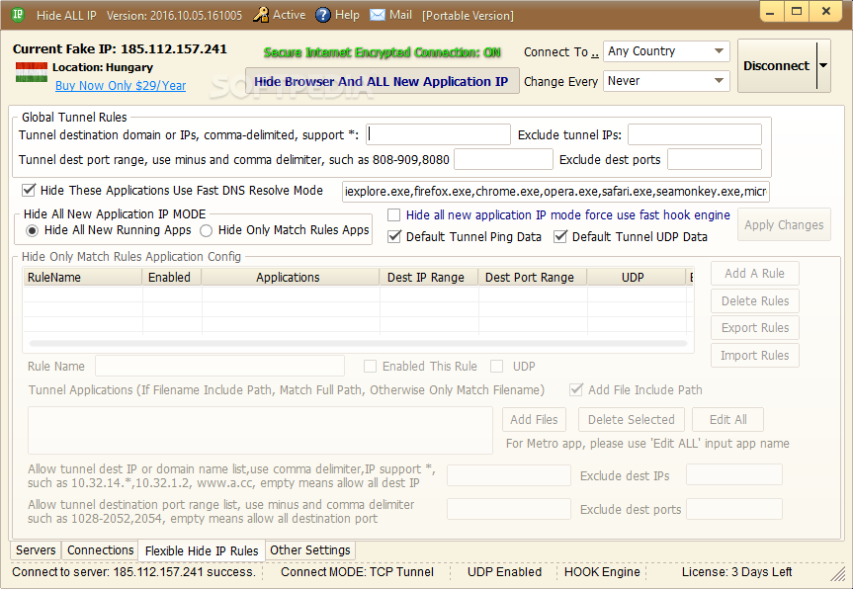
Task: Open Help via question mark icon
Action: (323, 15)
